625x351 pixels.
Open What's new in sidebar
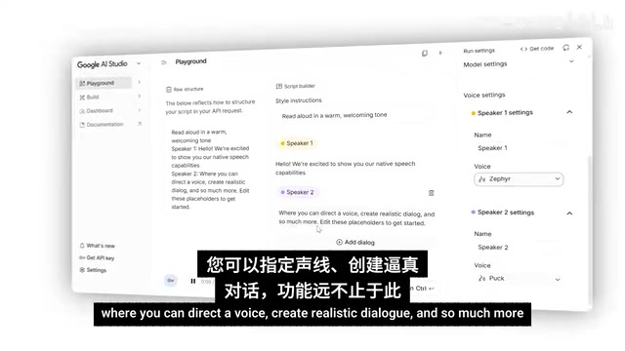[98, 246]
